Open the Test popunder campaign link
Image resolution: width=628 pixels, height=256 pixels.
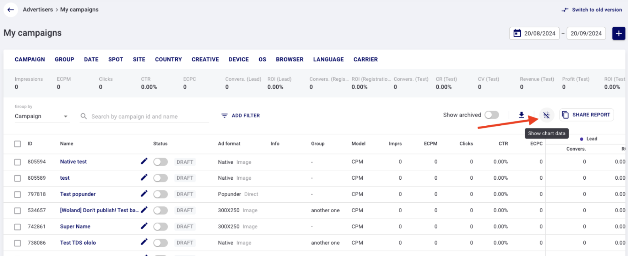[x=78, y=194]
